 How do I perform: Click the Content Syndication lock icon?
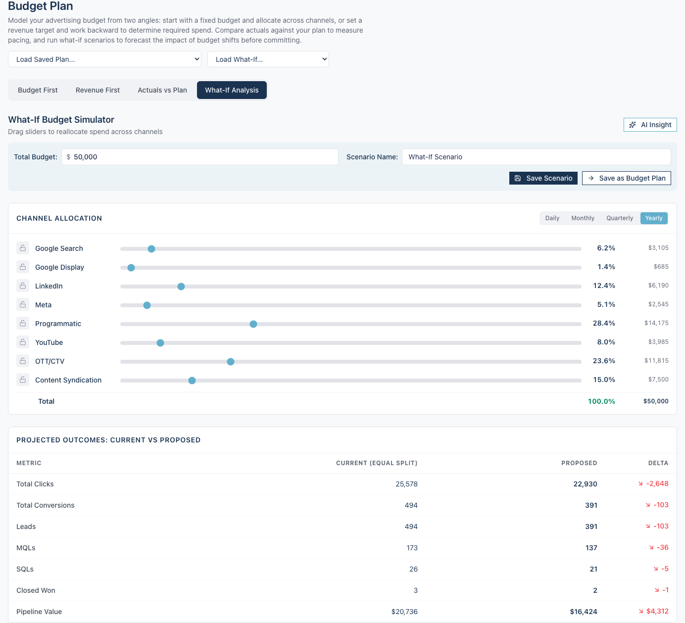click(23, 380)
